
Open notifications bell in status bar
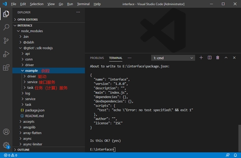[235, 155]
